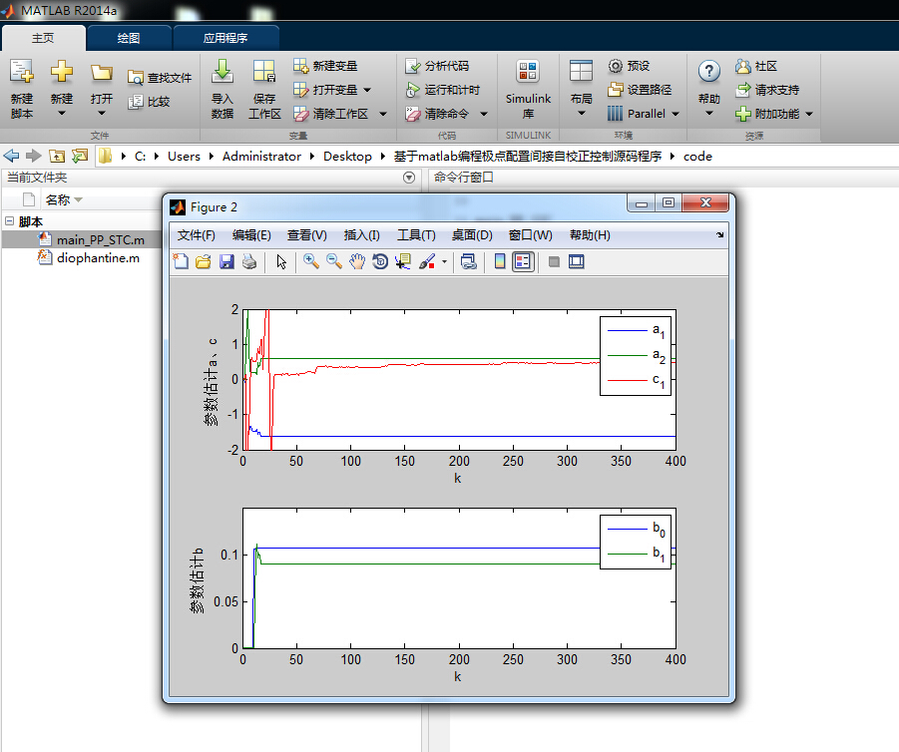Open the 当前文件夹 panel actions menu button

[x=409, y=178]
